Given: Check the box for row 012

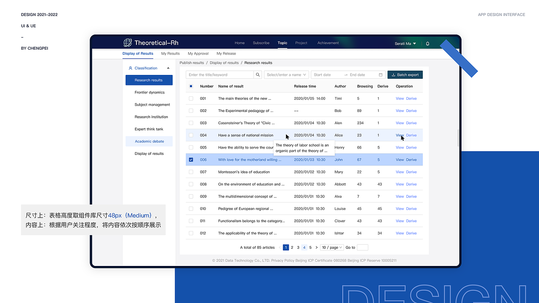Looking at the screenshot, I should click(191, 233).
